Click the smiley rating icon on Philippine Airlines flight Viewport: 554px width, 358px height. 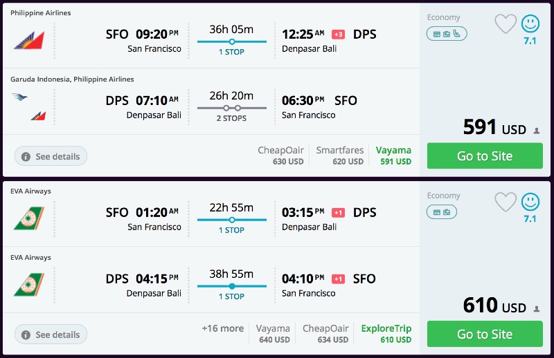point(530,24)
